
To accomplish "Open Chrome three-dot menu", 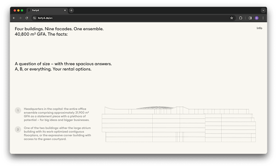I will coord(263,18).
